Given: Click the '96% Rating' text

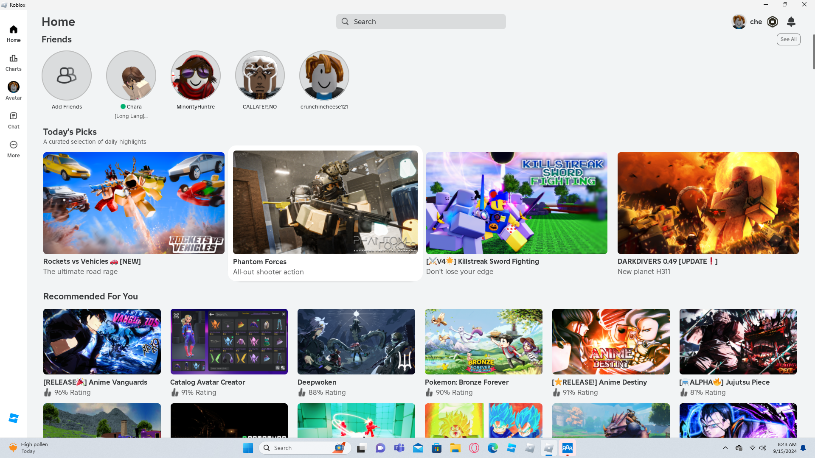Looking at the screenshot, I should tap(73, 393).
